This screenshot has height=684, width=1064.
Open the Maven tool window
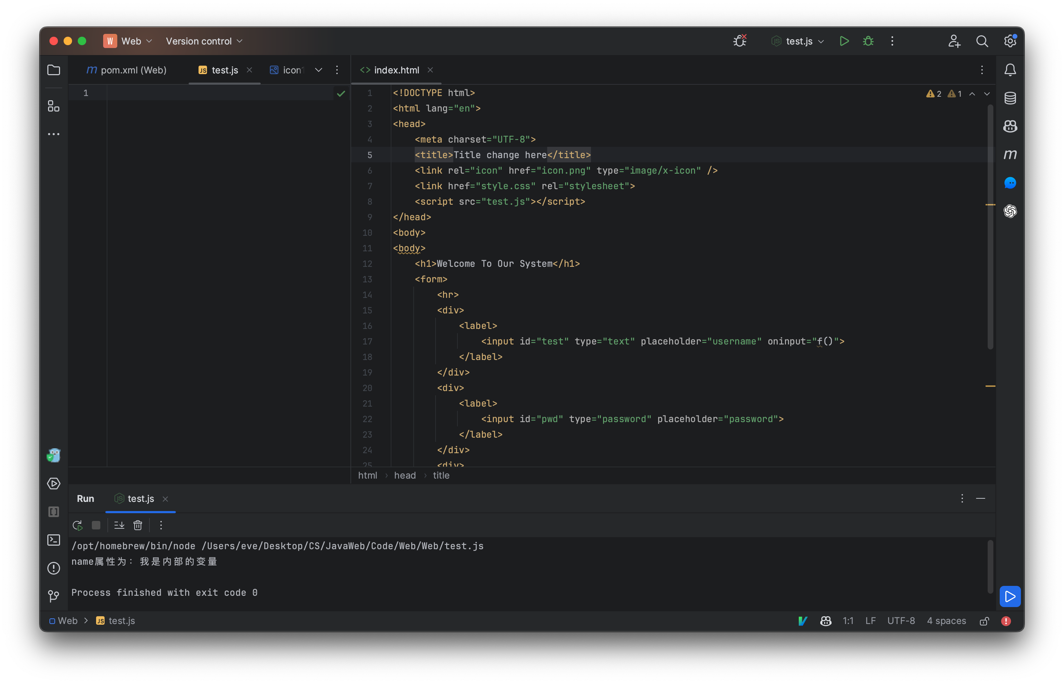click(1010, 154)
